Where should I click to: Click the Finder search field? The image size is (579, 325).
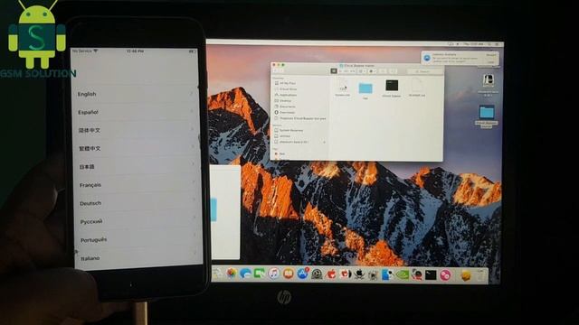pyautogui.click(x=424, y=71)
